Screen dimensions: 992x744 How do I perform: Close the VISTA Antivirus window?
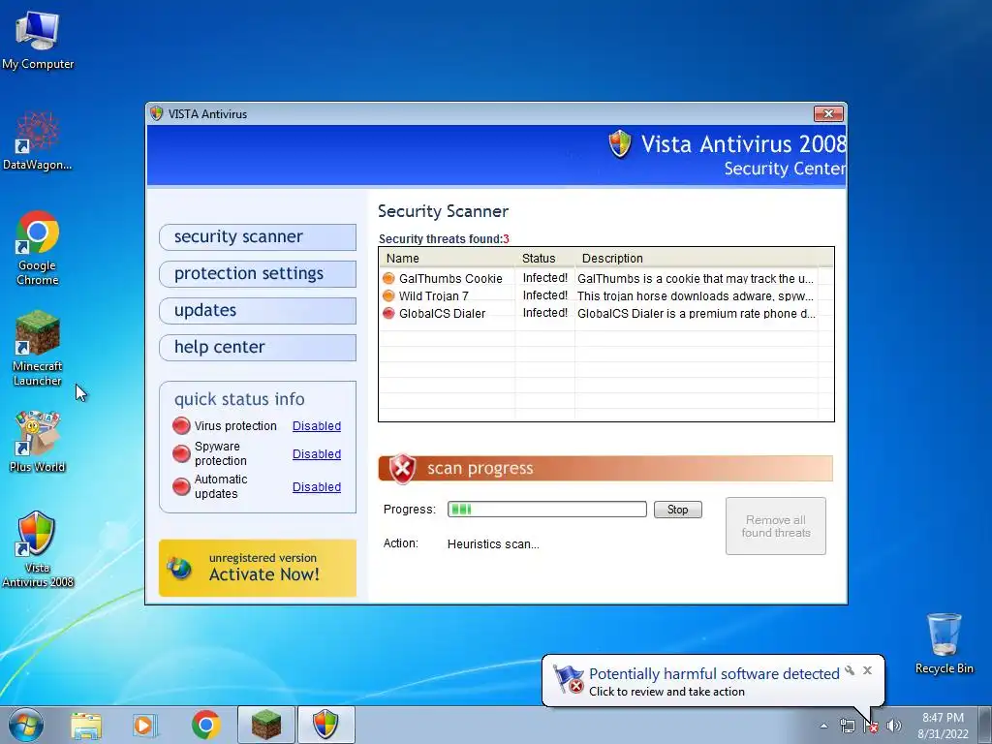point(829,114)
